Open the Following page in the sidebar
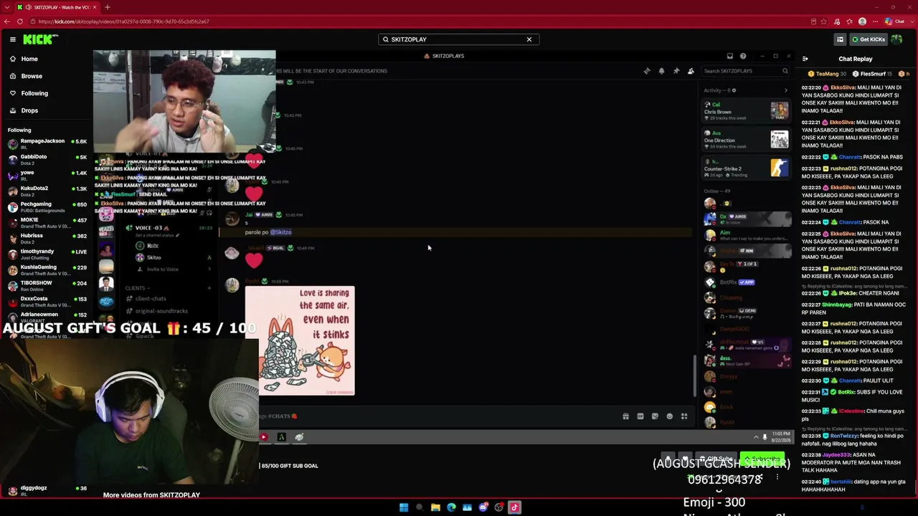Image resolution: width=918 pixels, height=516 pixels. (34, 93)
